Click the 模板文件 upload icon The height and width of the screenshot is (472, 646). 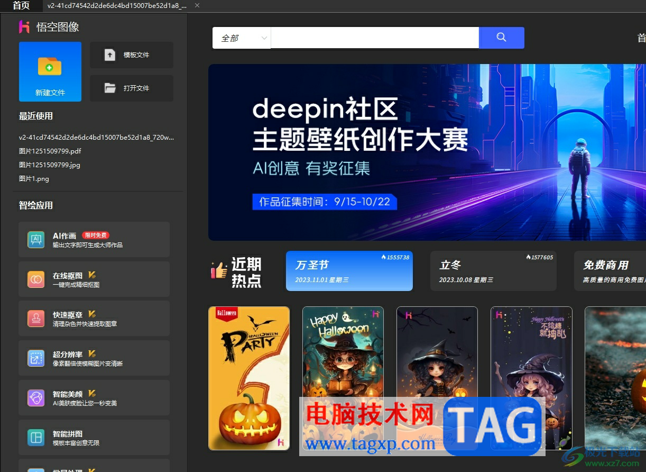tap(110, 55)
